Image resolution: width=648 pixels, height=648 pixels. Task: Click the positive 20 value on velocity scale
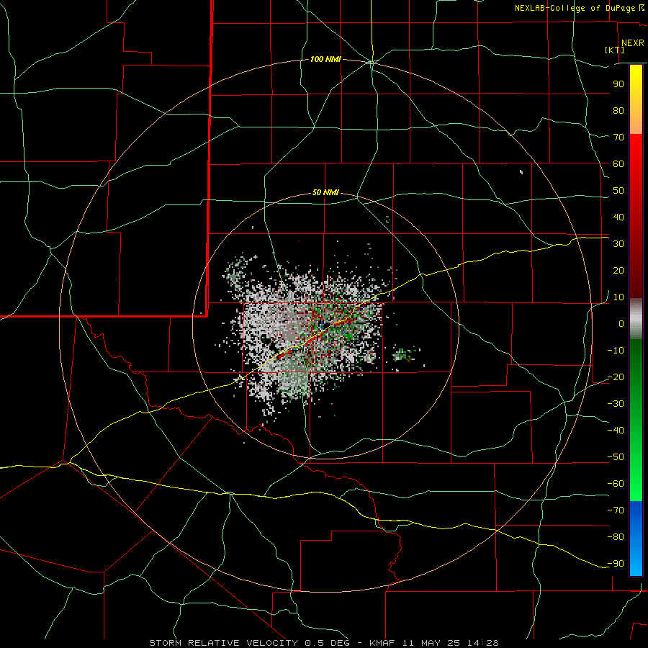click(x=618, y=271)
